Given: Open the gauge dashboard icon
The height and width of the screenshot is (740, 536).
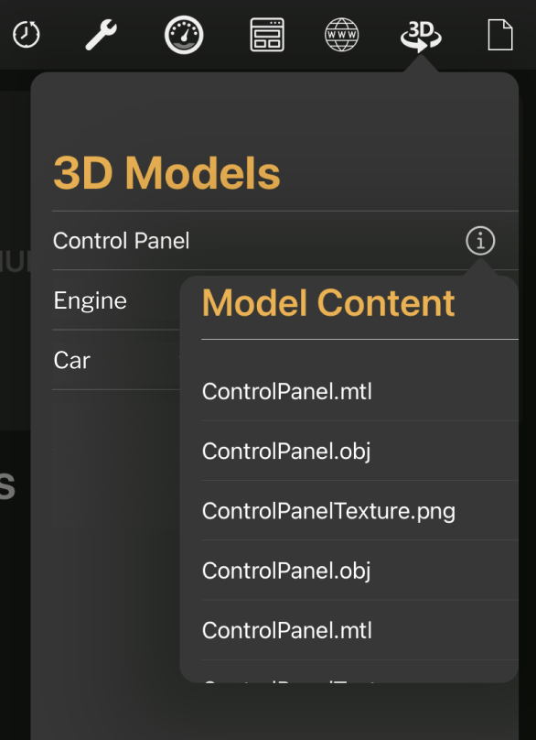Looking at the screenshot, I should [184, 35].
